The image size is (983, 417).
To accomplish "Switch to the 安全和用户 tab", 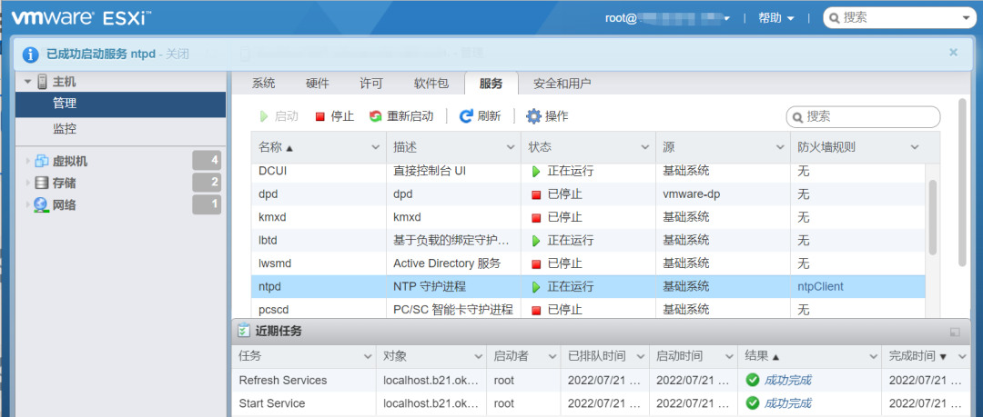I will pos(562,84).
